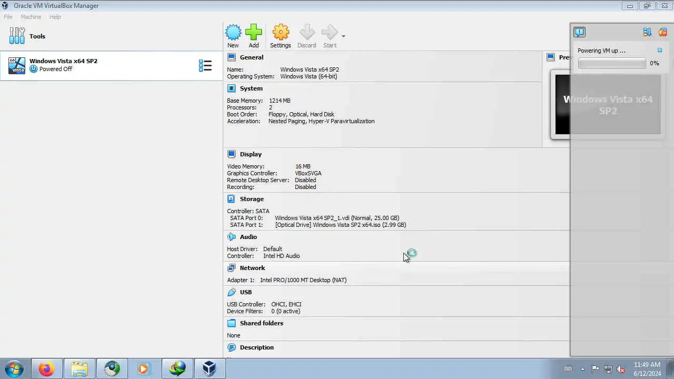
Task: Click the Audio speaker icon
Action: click(x=231, y=237)
